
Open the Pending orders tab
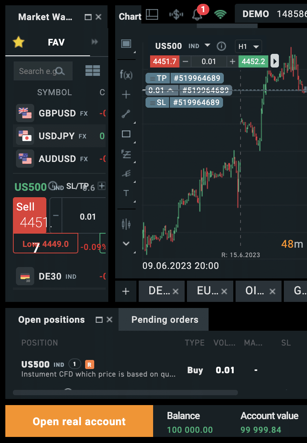point(163,319)
